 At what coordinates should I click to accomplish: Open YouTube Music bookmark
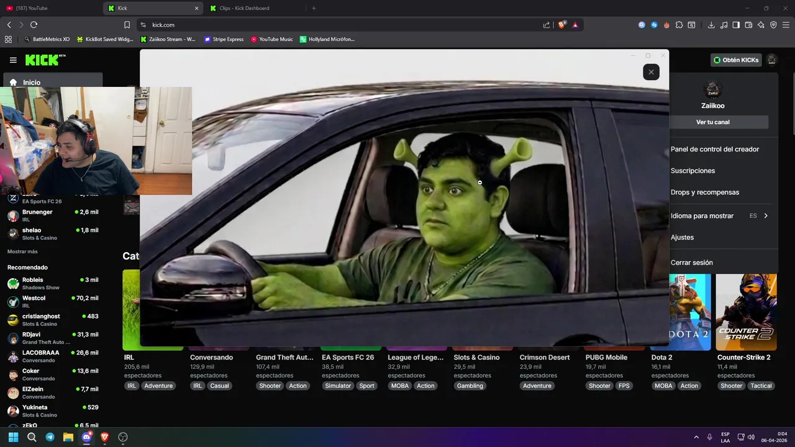[272, 39]
